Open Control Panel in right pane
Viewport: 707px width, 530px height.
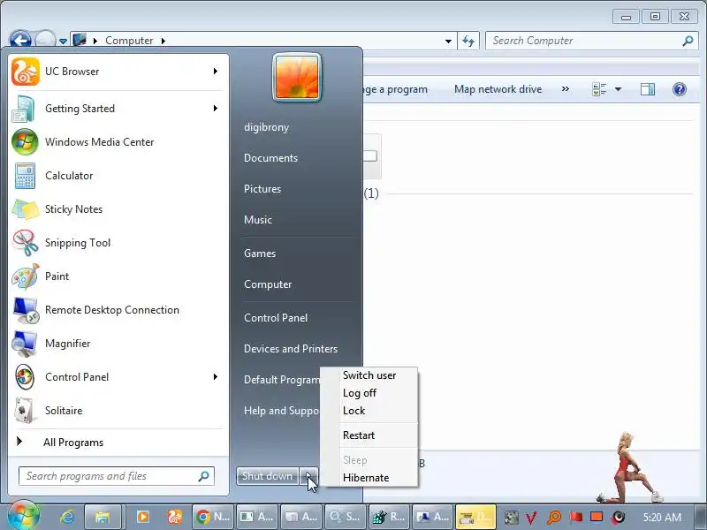[x=276, y=318]
